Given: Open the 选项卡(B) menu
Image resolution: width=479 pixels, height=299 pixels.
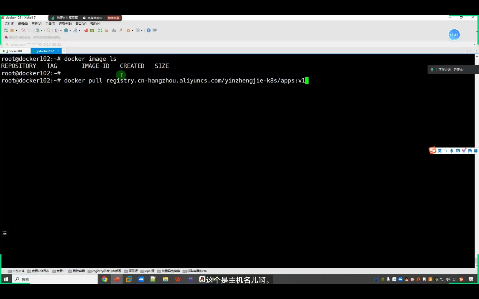Looking at the screenshot, I should [65, 24].
